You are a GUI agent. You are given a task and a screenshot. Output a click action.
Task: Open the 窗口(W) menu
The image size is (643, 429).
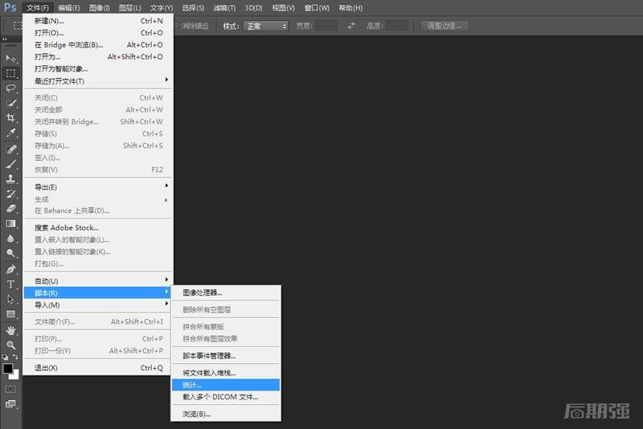317,8
